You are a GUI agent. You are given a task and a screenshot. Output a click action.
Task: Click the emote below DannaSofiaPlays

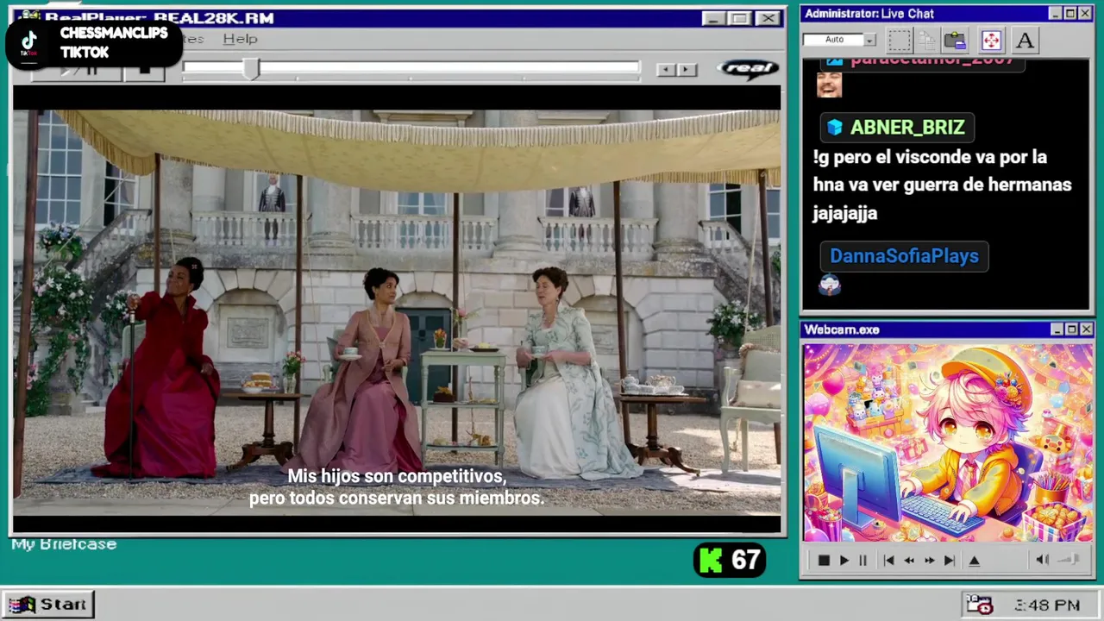pos(830,285)
